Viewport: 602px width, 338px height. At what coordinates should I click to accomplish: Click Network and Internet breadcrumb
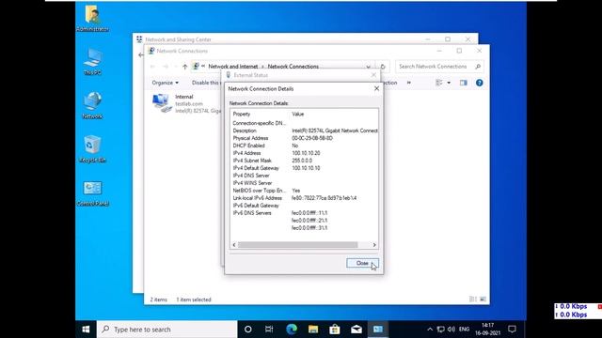click(x=233, y=67)
